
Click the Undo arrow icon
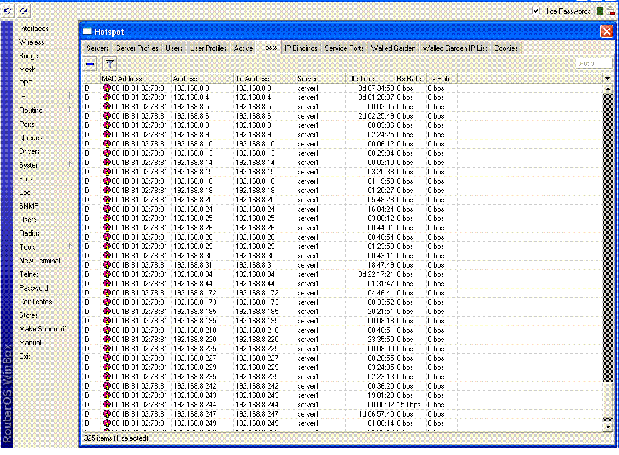(x=8, y=10)
